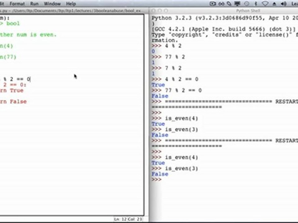Click the green 'n(77)' docstring example
298x223 pixels.
pos(8,57)
